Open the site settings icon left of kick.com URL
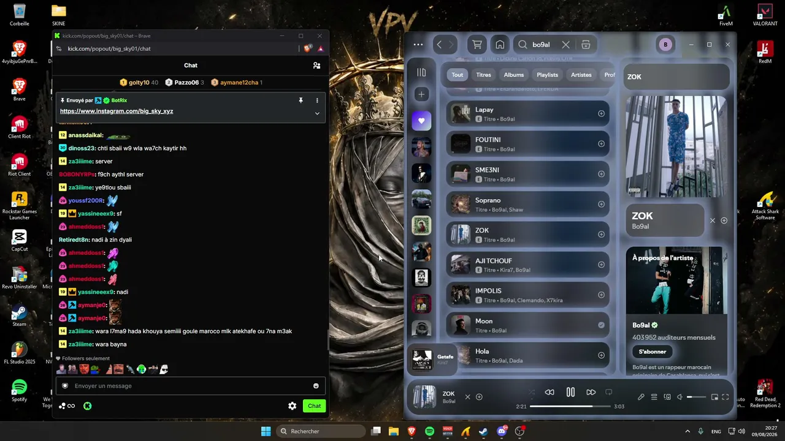Image resolution: width=785 pixels, height=441 pixels. [x=59, y=48]
